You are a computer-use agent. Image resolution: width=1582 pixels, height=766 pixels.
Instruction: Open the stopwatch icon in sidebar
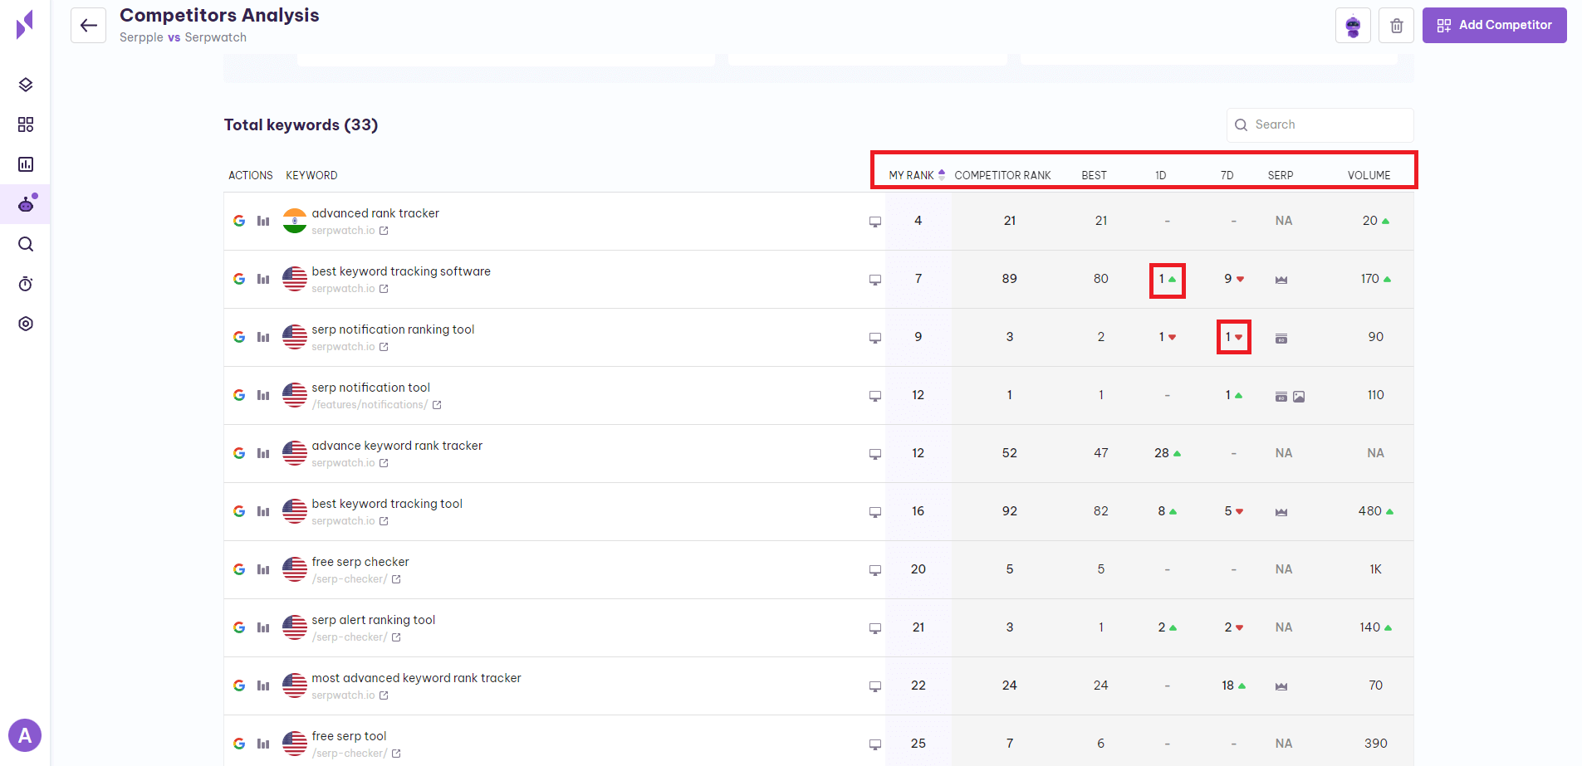tap(26, 284)
